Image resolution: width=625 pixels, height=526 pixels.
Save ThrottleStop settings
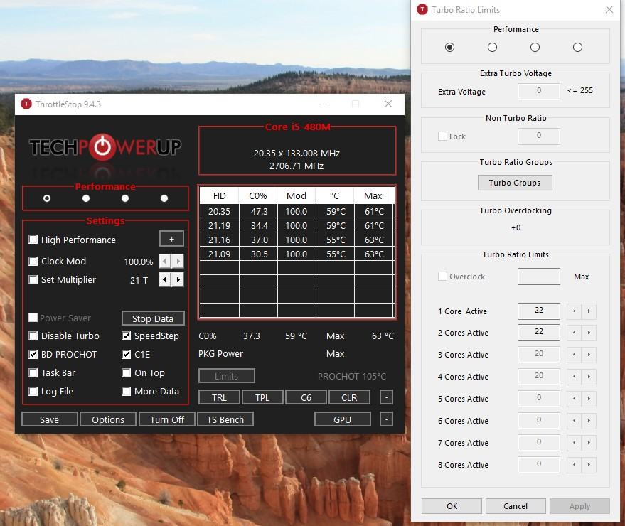point(50,419)
